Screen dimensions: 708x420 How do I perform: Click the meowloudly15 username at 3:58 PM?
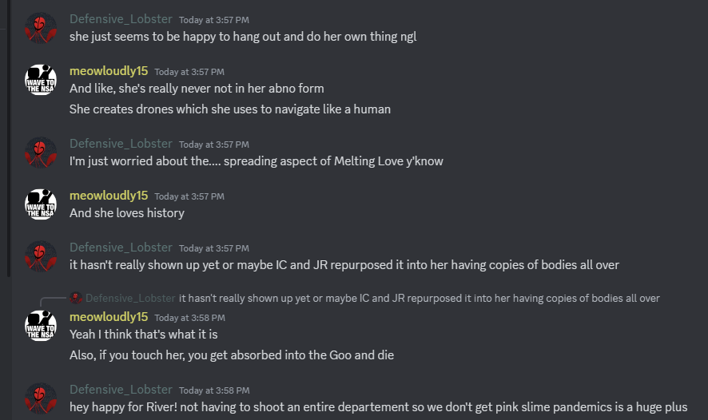pyautogui.click(x=109, y=317)
